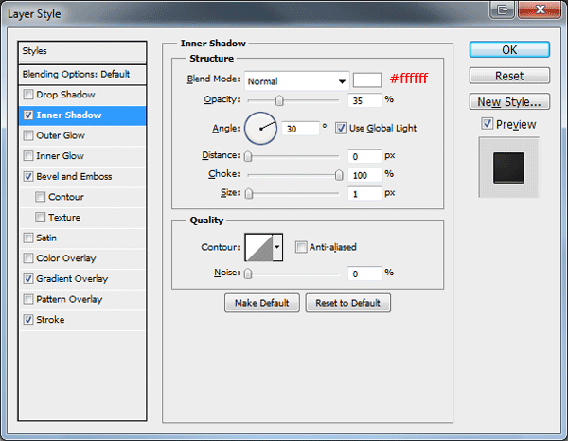Enable the Satin checkbox
Viewport: 568px width, 441px height.
pyautogui.click(x=27, y=238)
